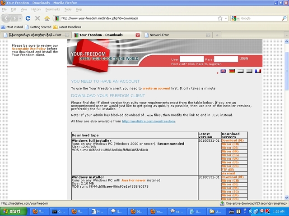The height and width of the screenshot is (216, 289).
Task: Open back/forward history dropdown arrow
Action: 20,18
